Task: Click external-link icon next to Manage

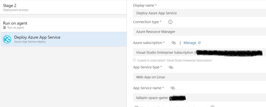Action: tap(199, 43)
